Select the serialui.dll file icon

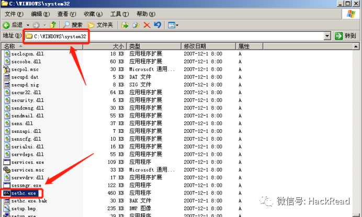7,146
